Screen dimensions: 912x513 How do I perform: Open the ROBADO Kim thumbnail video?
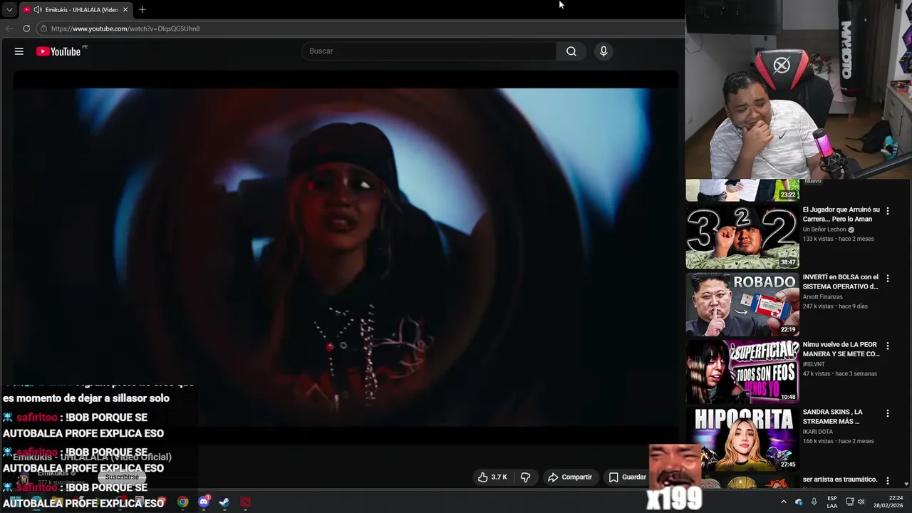pyautogui.click(x=742, y=304)
